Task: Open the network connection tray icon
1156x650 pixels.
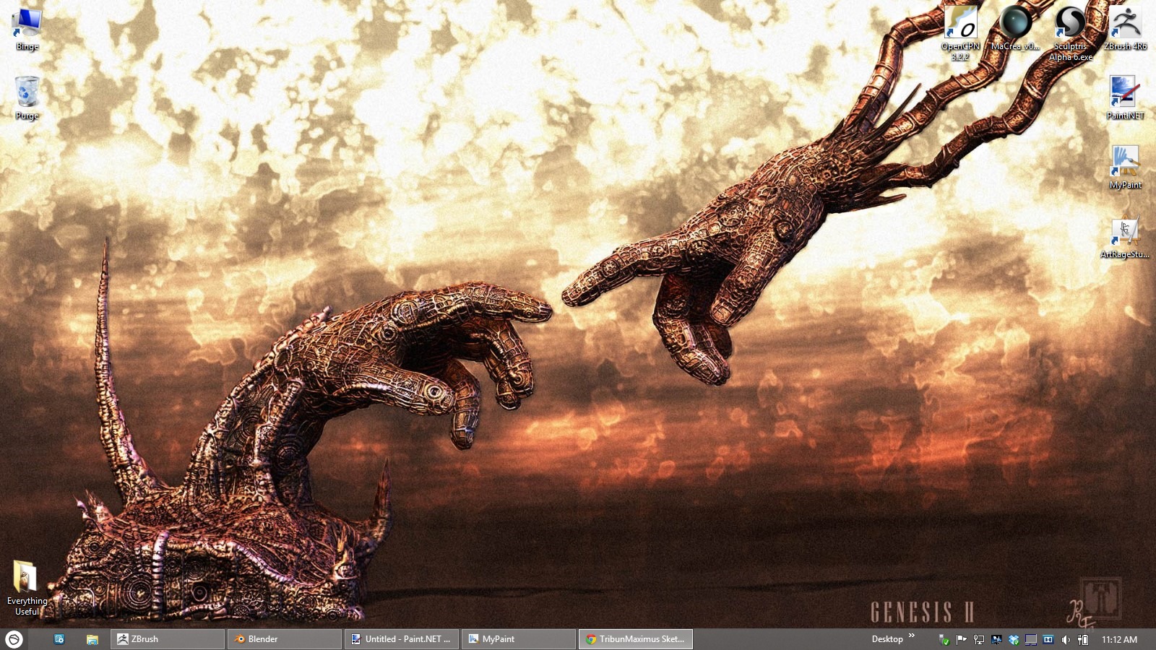Action: (979, 639)
